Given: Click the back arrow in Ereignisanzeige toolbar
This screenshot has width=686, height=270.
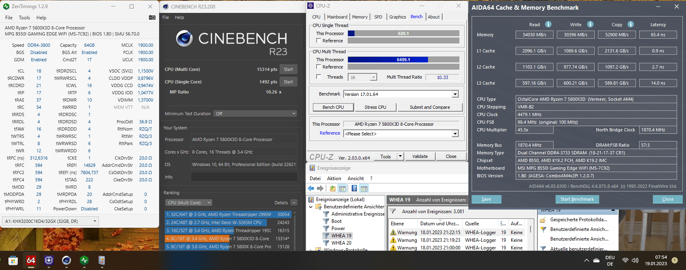Looking at the screenshot, I should [x=311, y=188].
